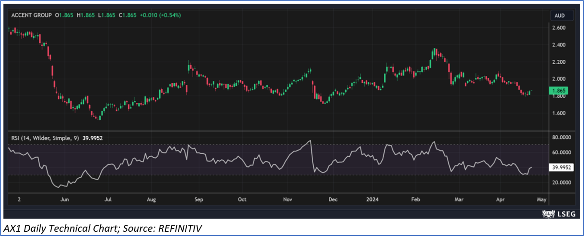Click the separator between price and RSI panes

279,131
